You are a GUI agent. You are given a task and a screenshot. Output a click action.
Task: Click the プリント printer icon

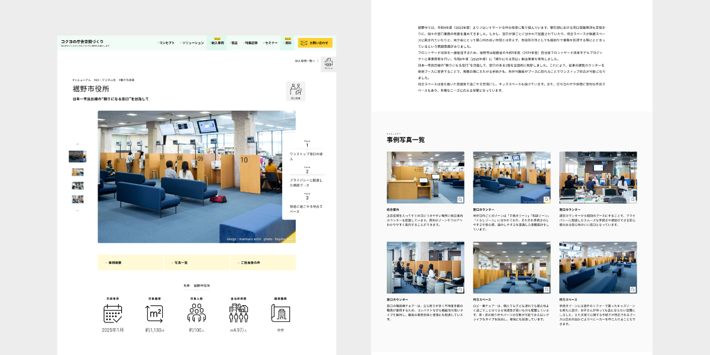point(328,63)
